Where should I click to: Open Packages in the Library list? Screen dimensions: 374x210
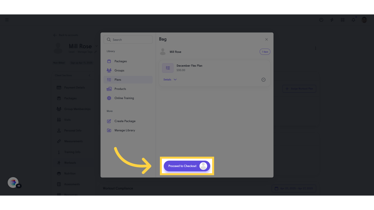point(128,61)
